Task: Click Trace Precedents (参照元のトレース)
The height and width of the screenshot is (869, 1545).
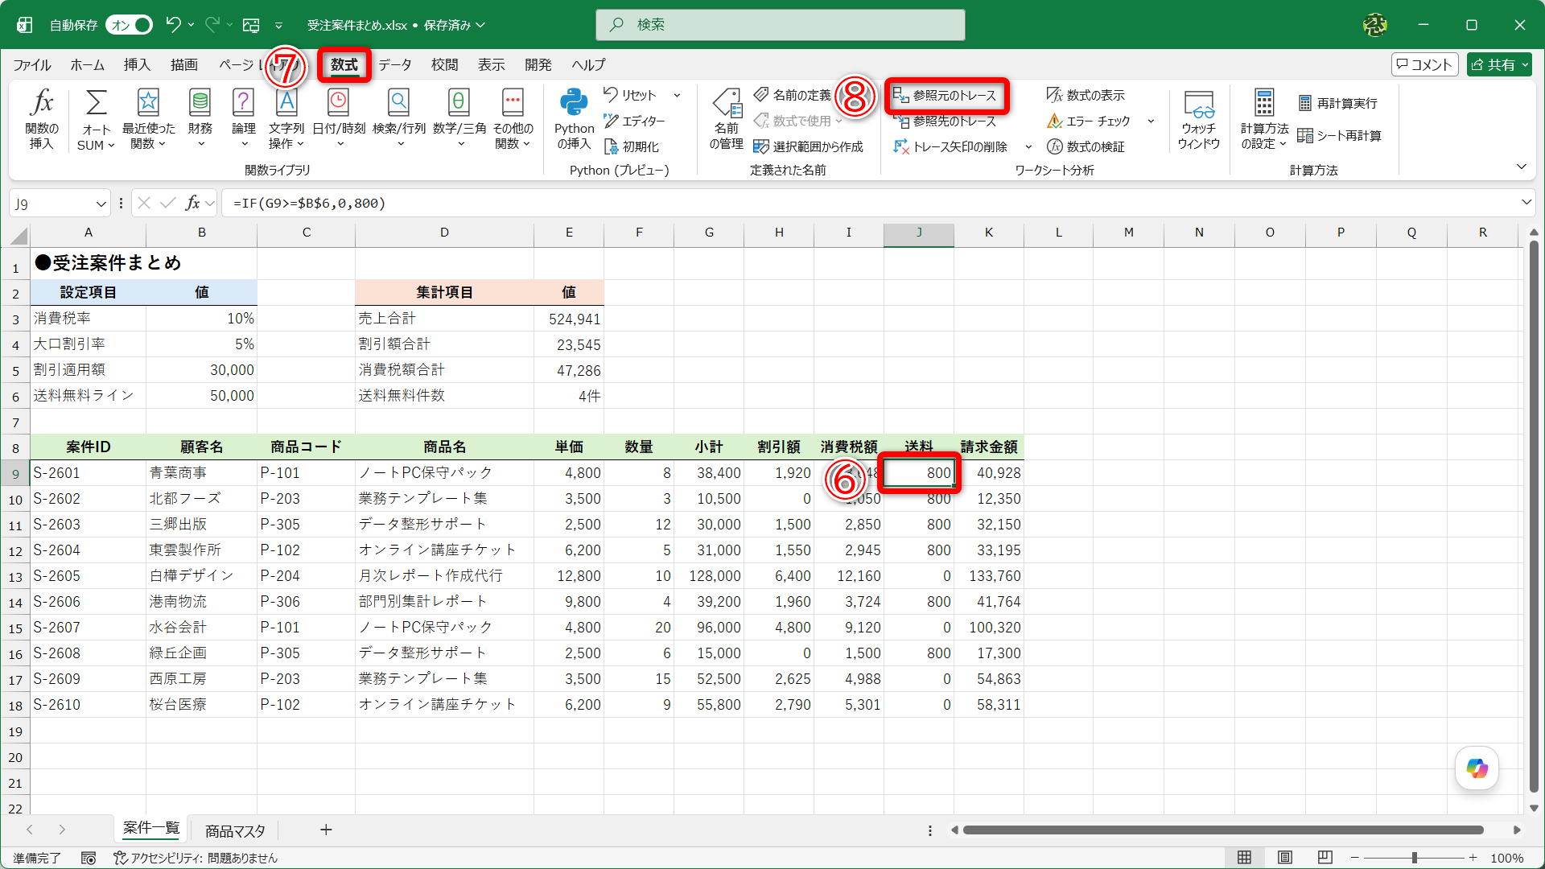Action: coord(945,96)
